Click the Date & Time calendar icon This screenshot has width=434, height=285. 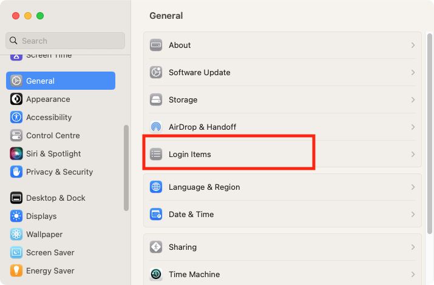pyautogui.click(x=156, y=215)
